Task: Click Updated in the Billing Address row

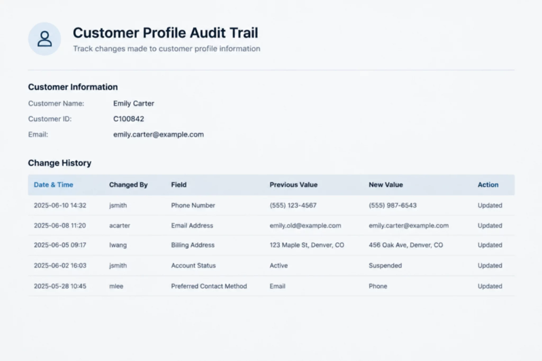Action: [x=490, y=245]
